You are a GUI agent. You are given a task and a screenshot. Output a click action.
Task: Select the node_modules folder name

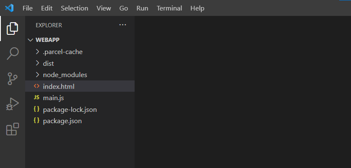click(65, 75)
